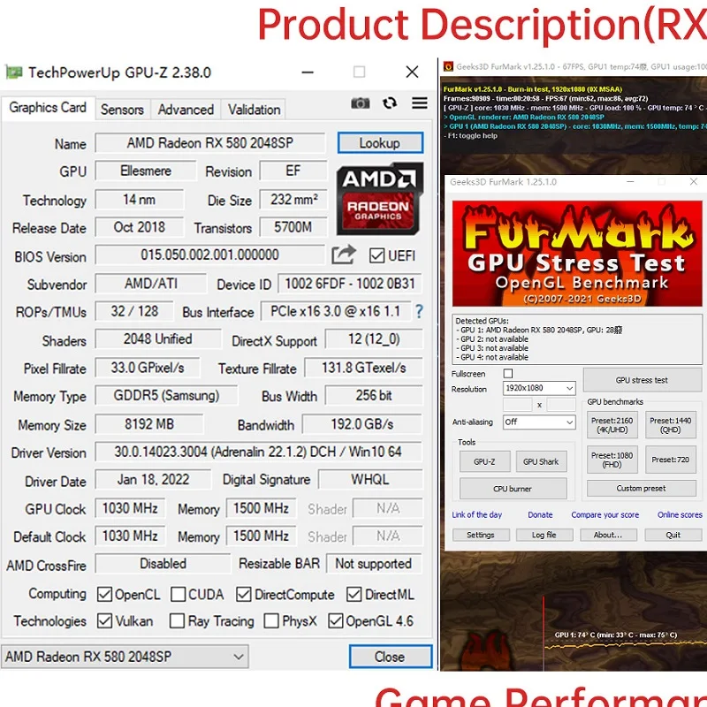Click the Memory Size 8192 MB field
The height and width of the screenshot is (707, 707).
tap(149, 424)
